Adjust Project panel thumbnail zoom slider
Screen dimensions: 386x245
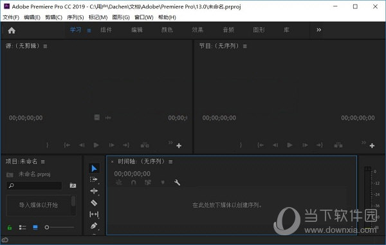point(59,227)
